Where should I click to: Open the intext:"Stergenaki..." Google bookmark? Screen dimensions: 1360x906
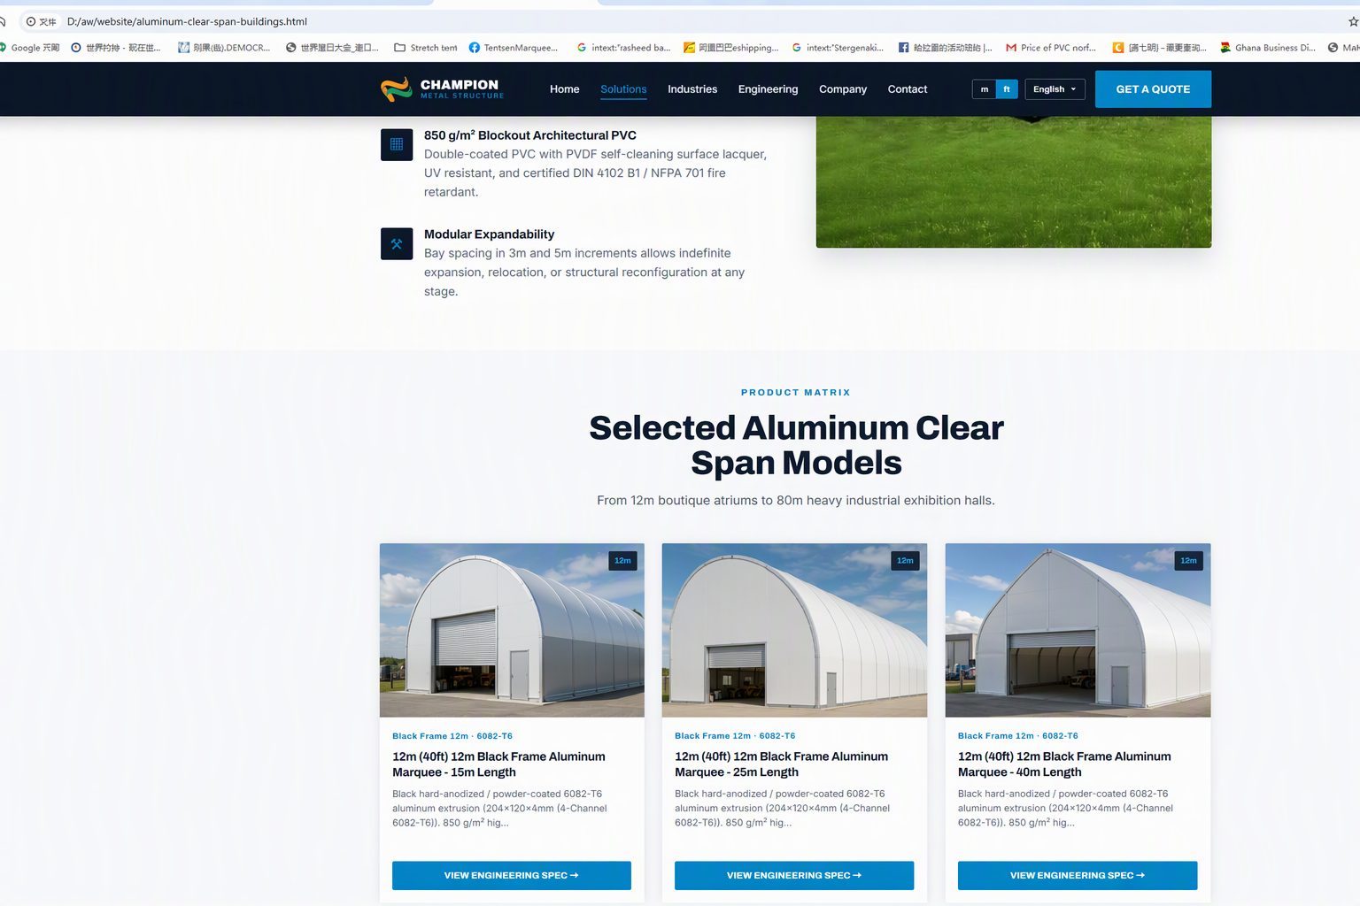click(x=838, y=48)
